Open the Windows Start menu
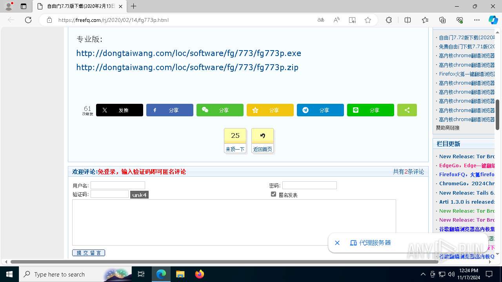 9,274
